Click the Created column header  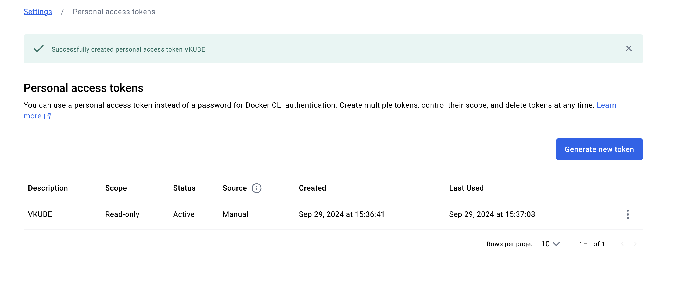tap(312, 188)
